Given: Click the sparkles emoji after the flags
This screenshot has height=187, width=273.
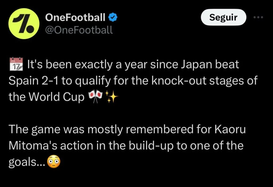Looking at the screenshot, I should click(112, 97).
